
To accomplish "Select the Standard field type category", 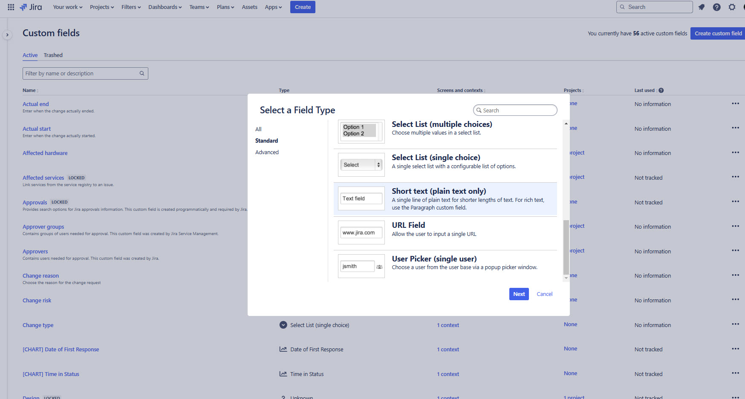I will [x=266, y=141].
